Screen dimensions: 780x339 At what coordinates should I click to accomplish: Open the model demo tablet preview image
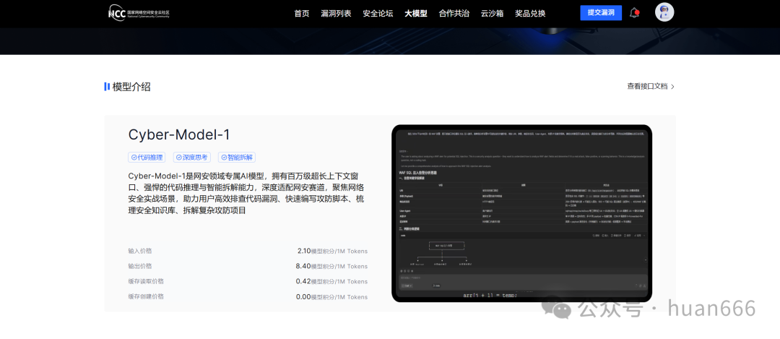pyautogui.click(x=522, y=213)
